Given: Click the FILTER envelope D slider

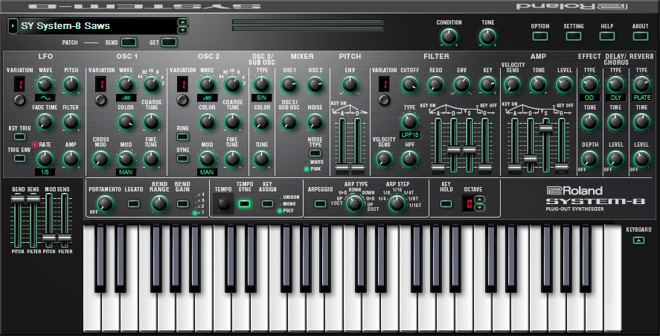Looking at the screenshot, I should click(453, 150).
